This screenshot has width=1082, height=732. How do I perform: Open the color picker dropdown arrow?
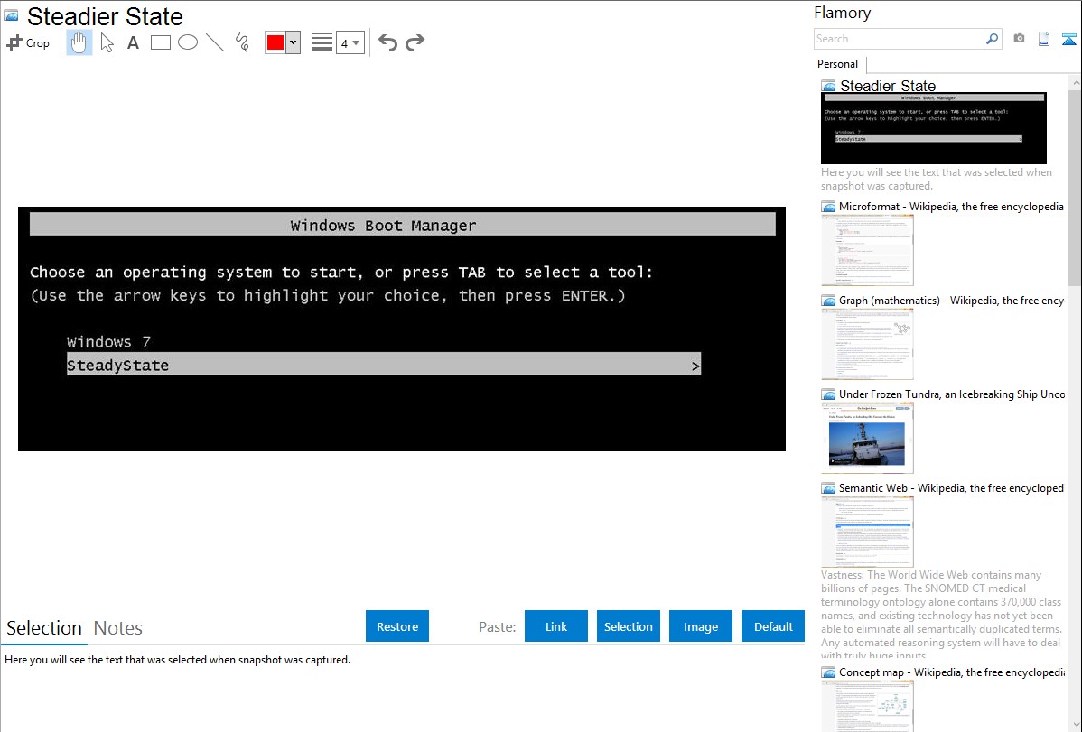(x=294, y=42)
